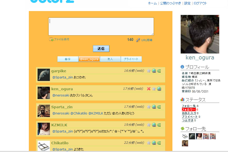Click the ファイル添付 file attach icon
This screenshot has height=152, width=228.
(51, 39)
